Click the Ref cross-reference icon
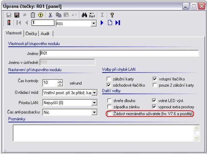 tap(92, 15)
